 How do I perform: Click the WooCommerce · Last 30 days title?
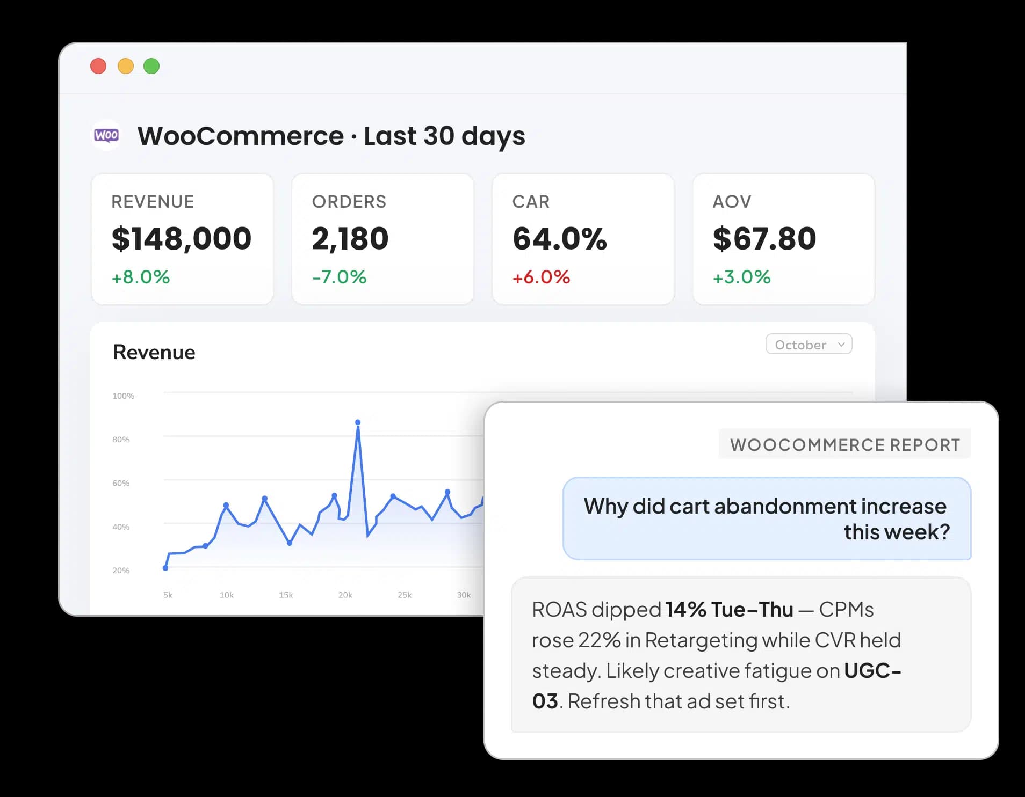331,136
